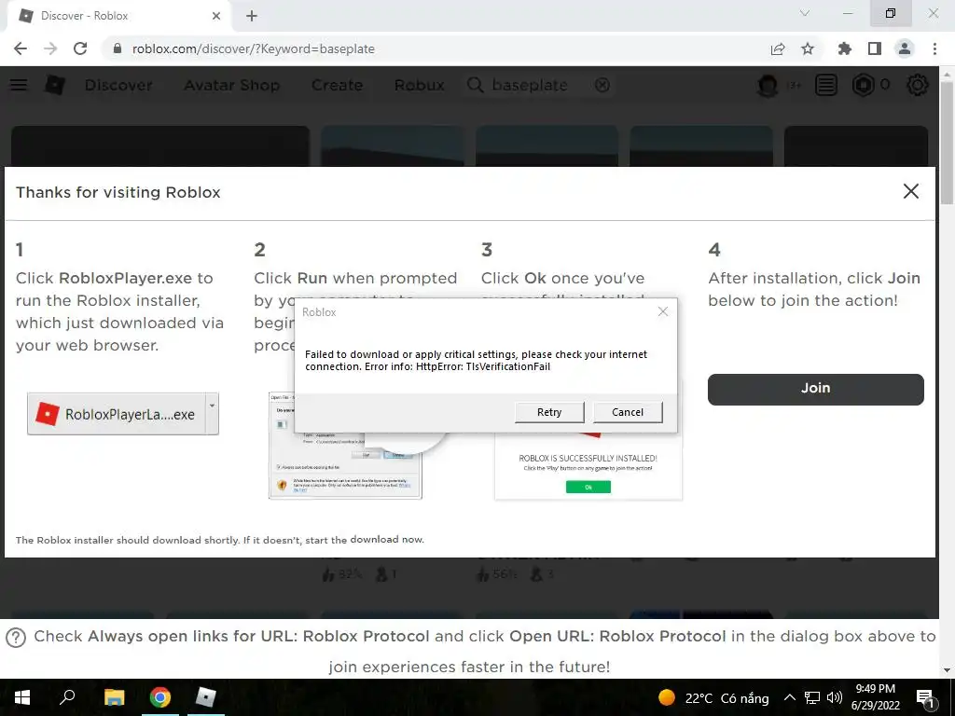Image resolution: width=955 pixels, height=716 pixels.
Task: Open Create in Roblox navbar
Action: (x=337, y=85)
